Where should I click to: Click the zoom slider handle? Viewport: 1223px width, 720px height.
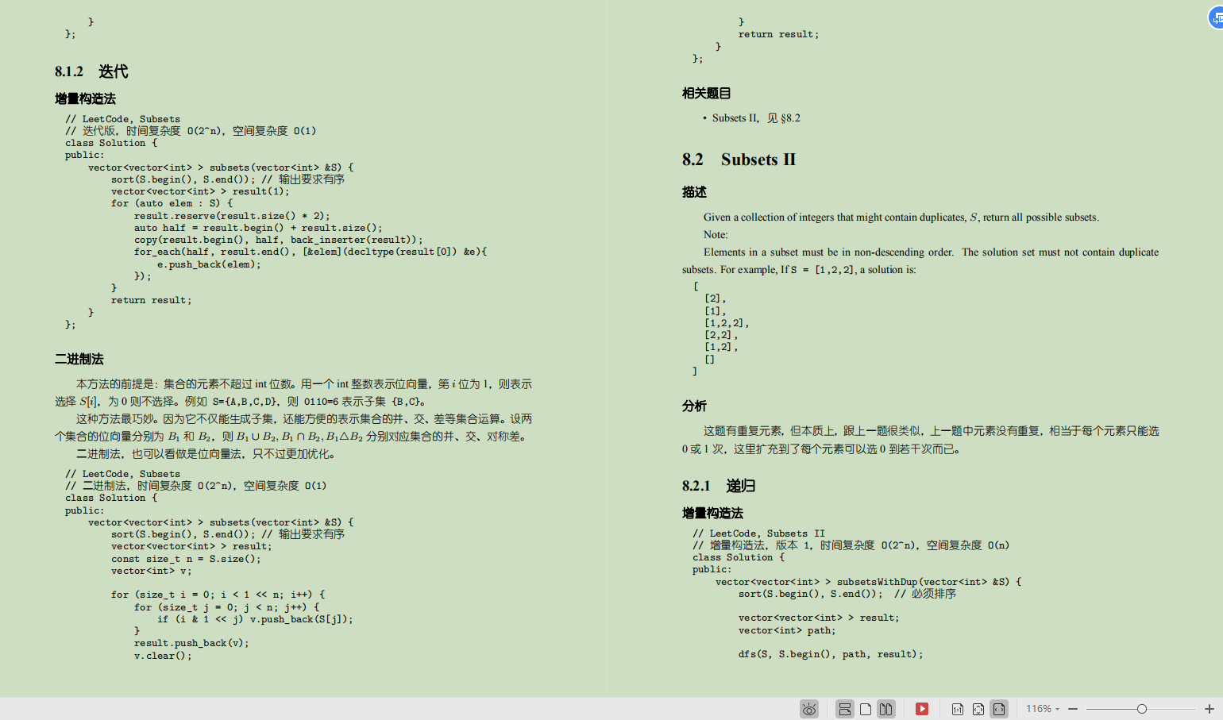pyautogui.click(x=1142, y=709)
